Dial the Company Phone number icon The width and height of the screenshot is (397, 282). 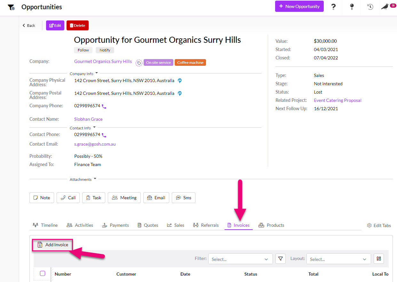104,106
